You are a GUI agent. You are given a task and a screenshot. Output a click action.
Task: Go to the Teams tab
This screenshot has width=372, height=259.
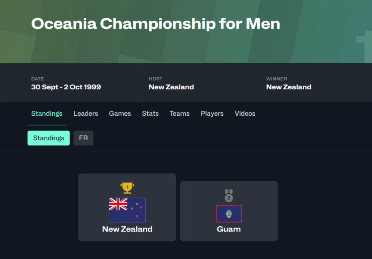pyautogui.click(x=179, y=113)
